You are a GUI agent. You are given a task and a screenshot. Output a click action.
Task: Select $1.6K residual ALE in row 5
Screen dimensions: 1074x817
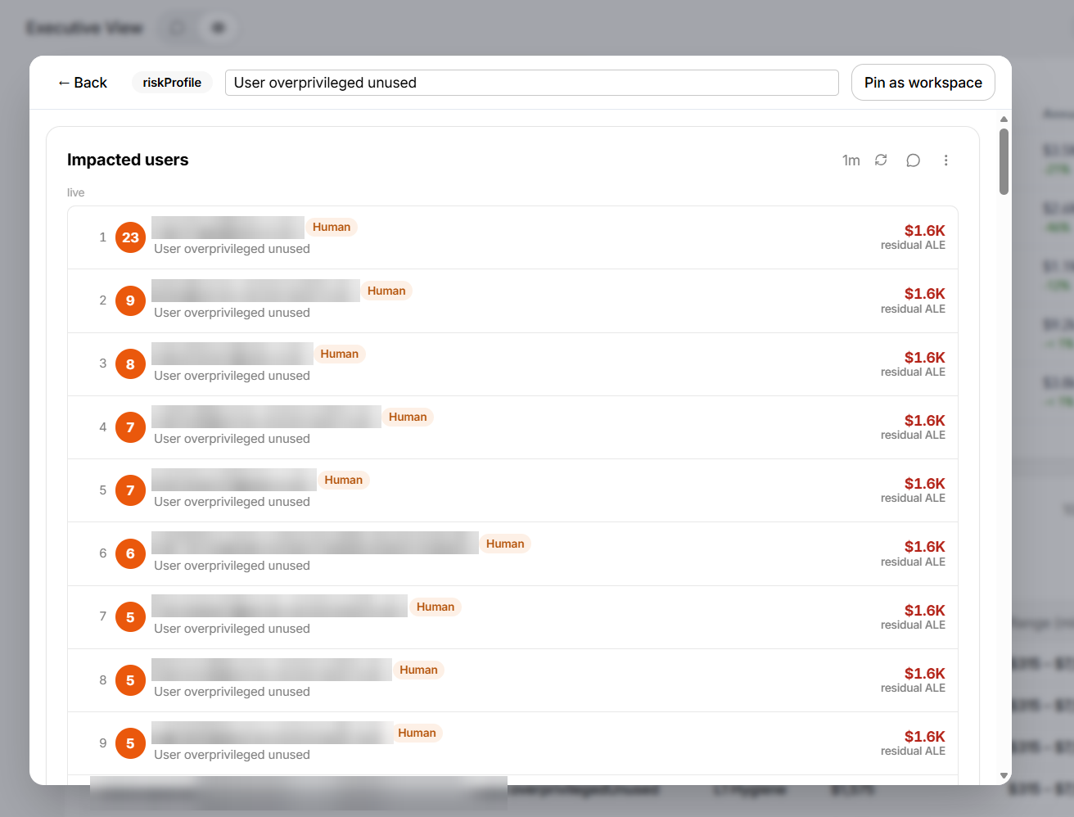coord(913,490)
